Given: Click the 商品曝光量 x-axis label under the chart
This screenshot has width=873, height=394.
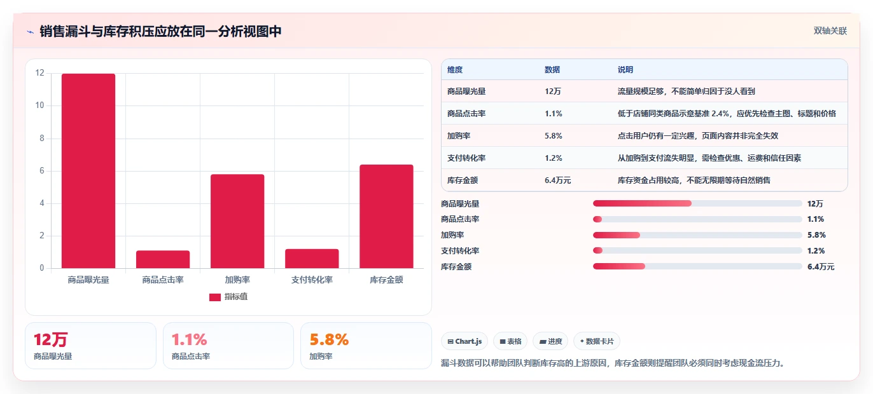Looking at the screenshot, I should tap(88, 280).
